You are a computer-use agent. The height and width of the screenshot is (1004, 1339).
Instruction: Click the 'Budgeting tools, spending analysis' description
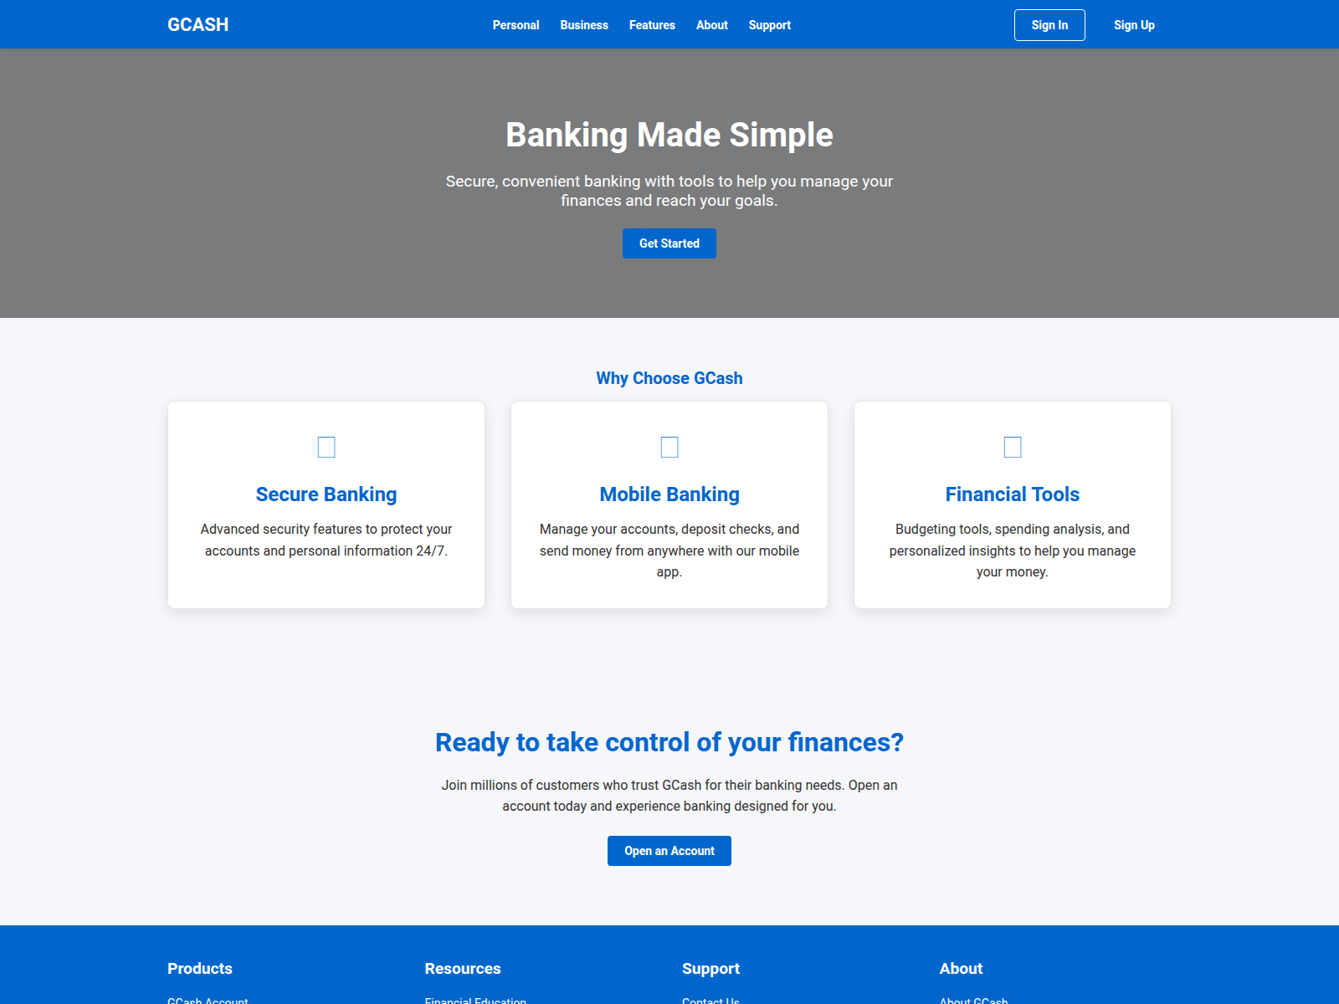(x=1013, y=551)
